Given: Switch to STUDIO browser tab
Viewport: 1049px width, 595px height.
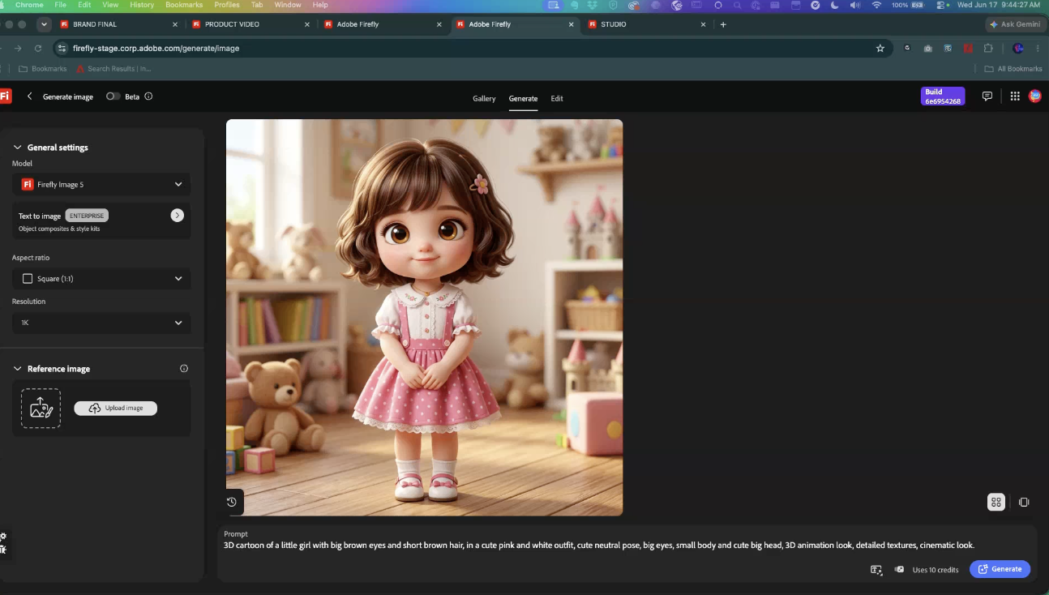Looking at the screenshot, I should click(646, 24).
